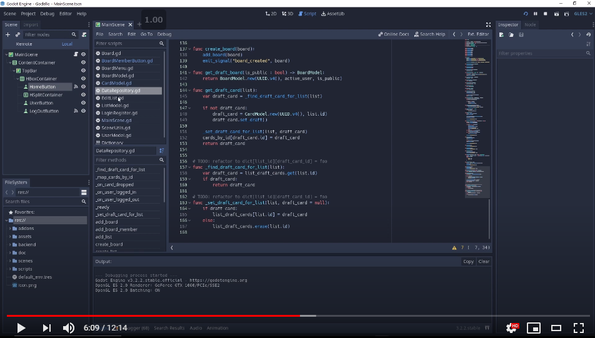Viewport: 595px width, 338px height.
Task: Expand the backend folder
Action: click(x=10, y=245)
